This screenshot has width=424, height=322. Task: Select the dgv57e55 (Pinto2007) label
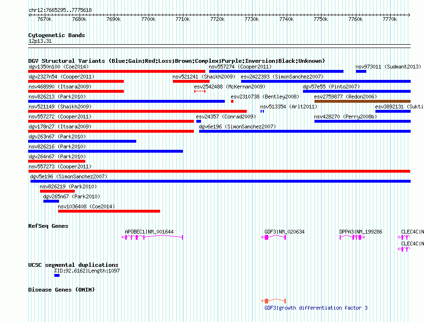331,87
